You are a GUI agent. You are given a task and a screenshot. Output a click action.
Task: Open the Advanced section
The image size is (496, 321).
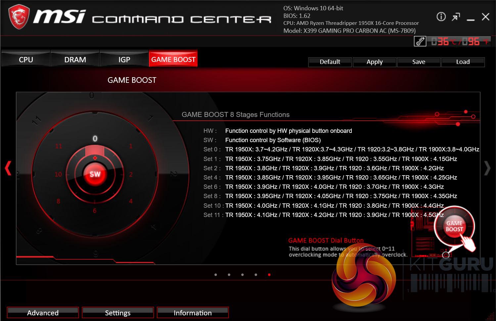[43, 313]
